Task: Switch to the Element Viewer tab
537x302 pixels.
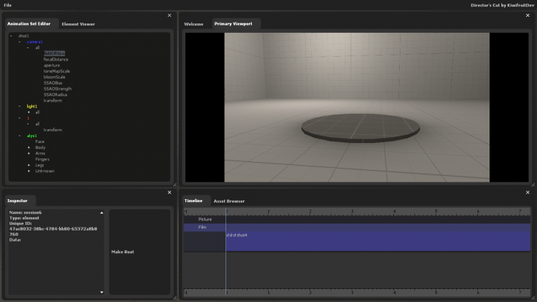Action: point(77,24)
